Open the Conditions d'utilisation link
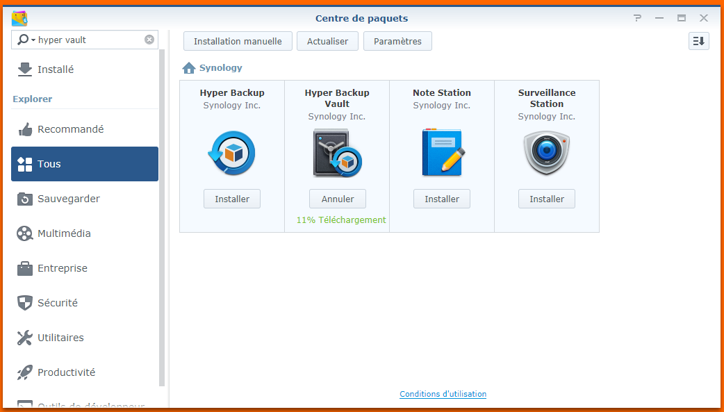 [443, 394]
